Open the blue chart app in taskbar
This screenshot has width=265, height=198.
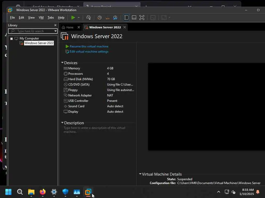[77, 192]
